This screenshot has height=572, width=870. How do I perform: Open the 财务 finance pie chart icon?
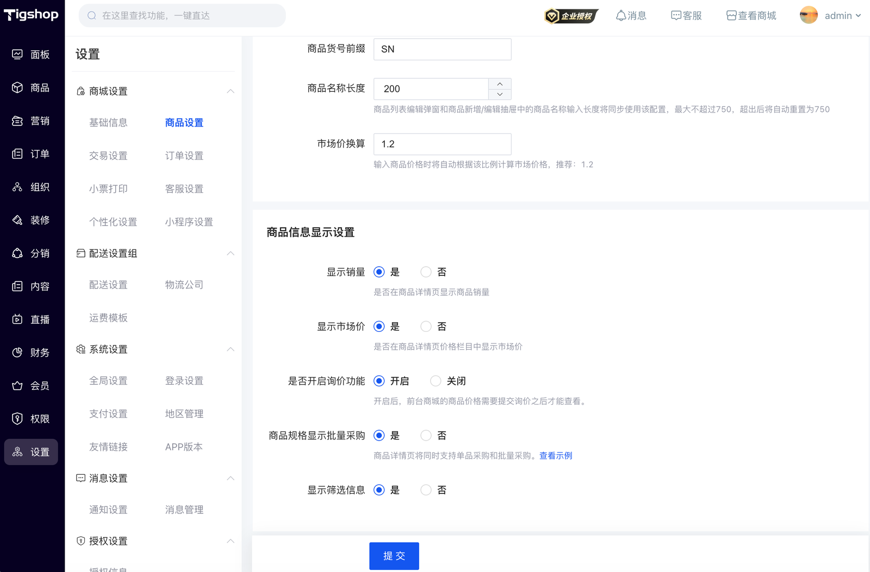point(17,353)
